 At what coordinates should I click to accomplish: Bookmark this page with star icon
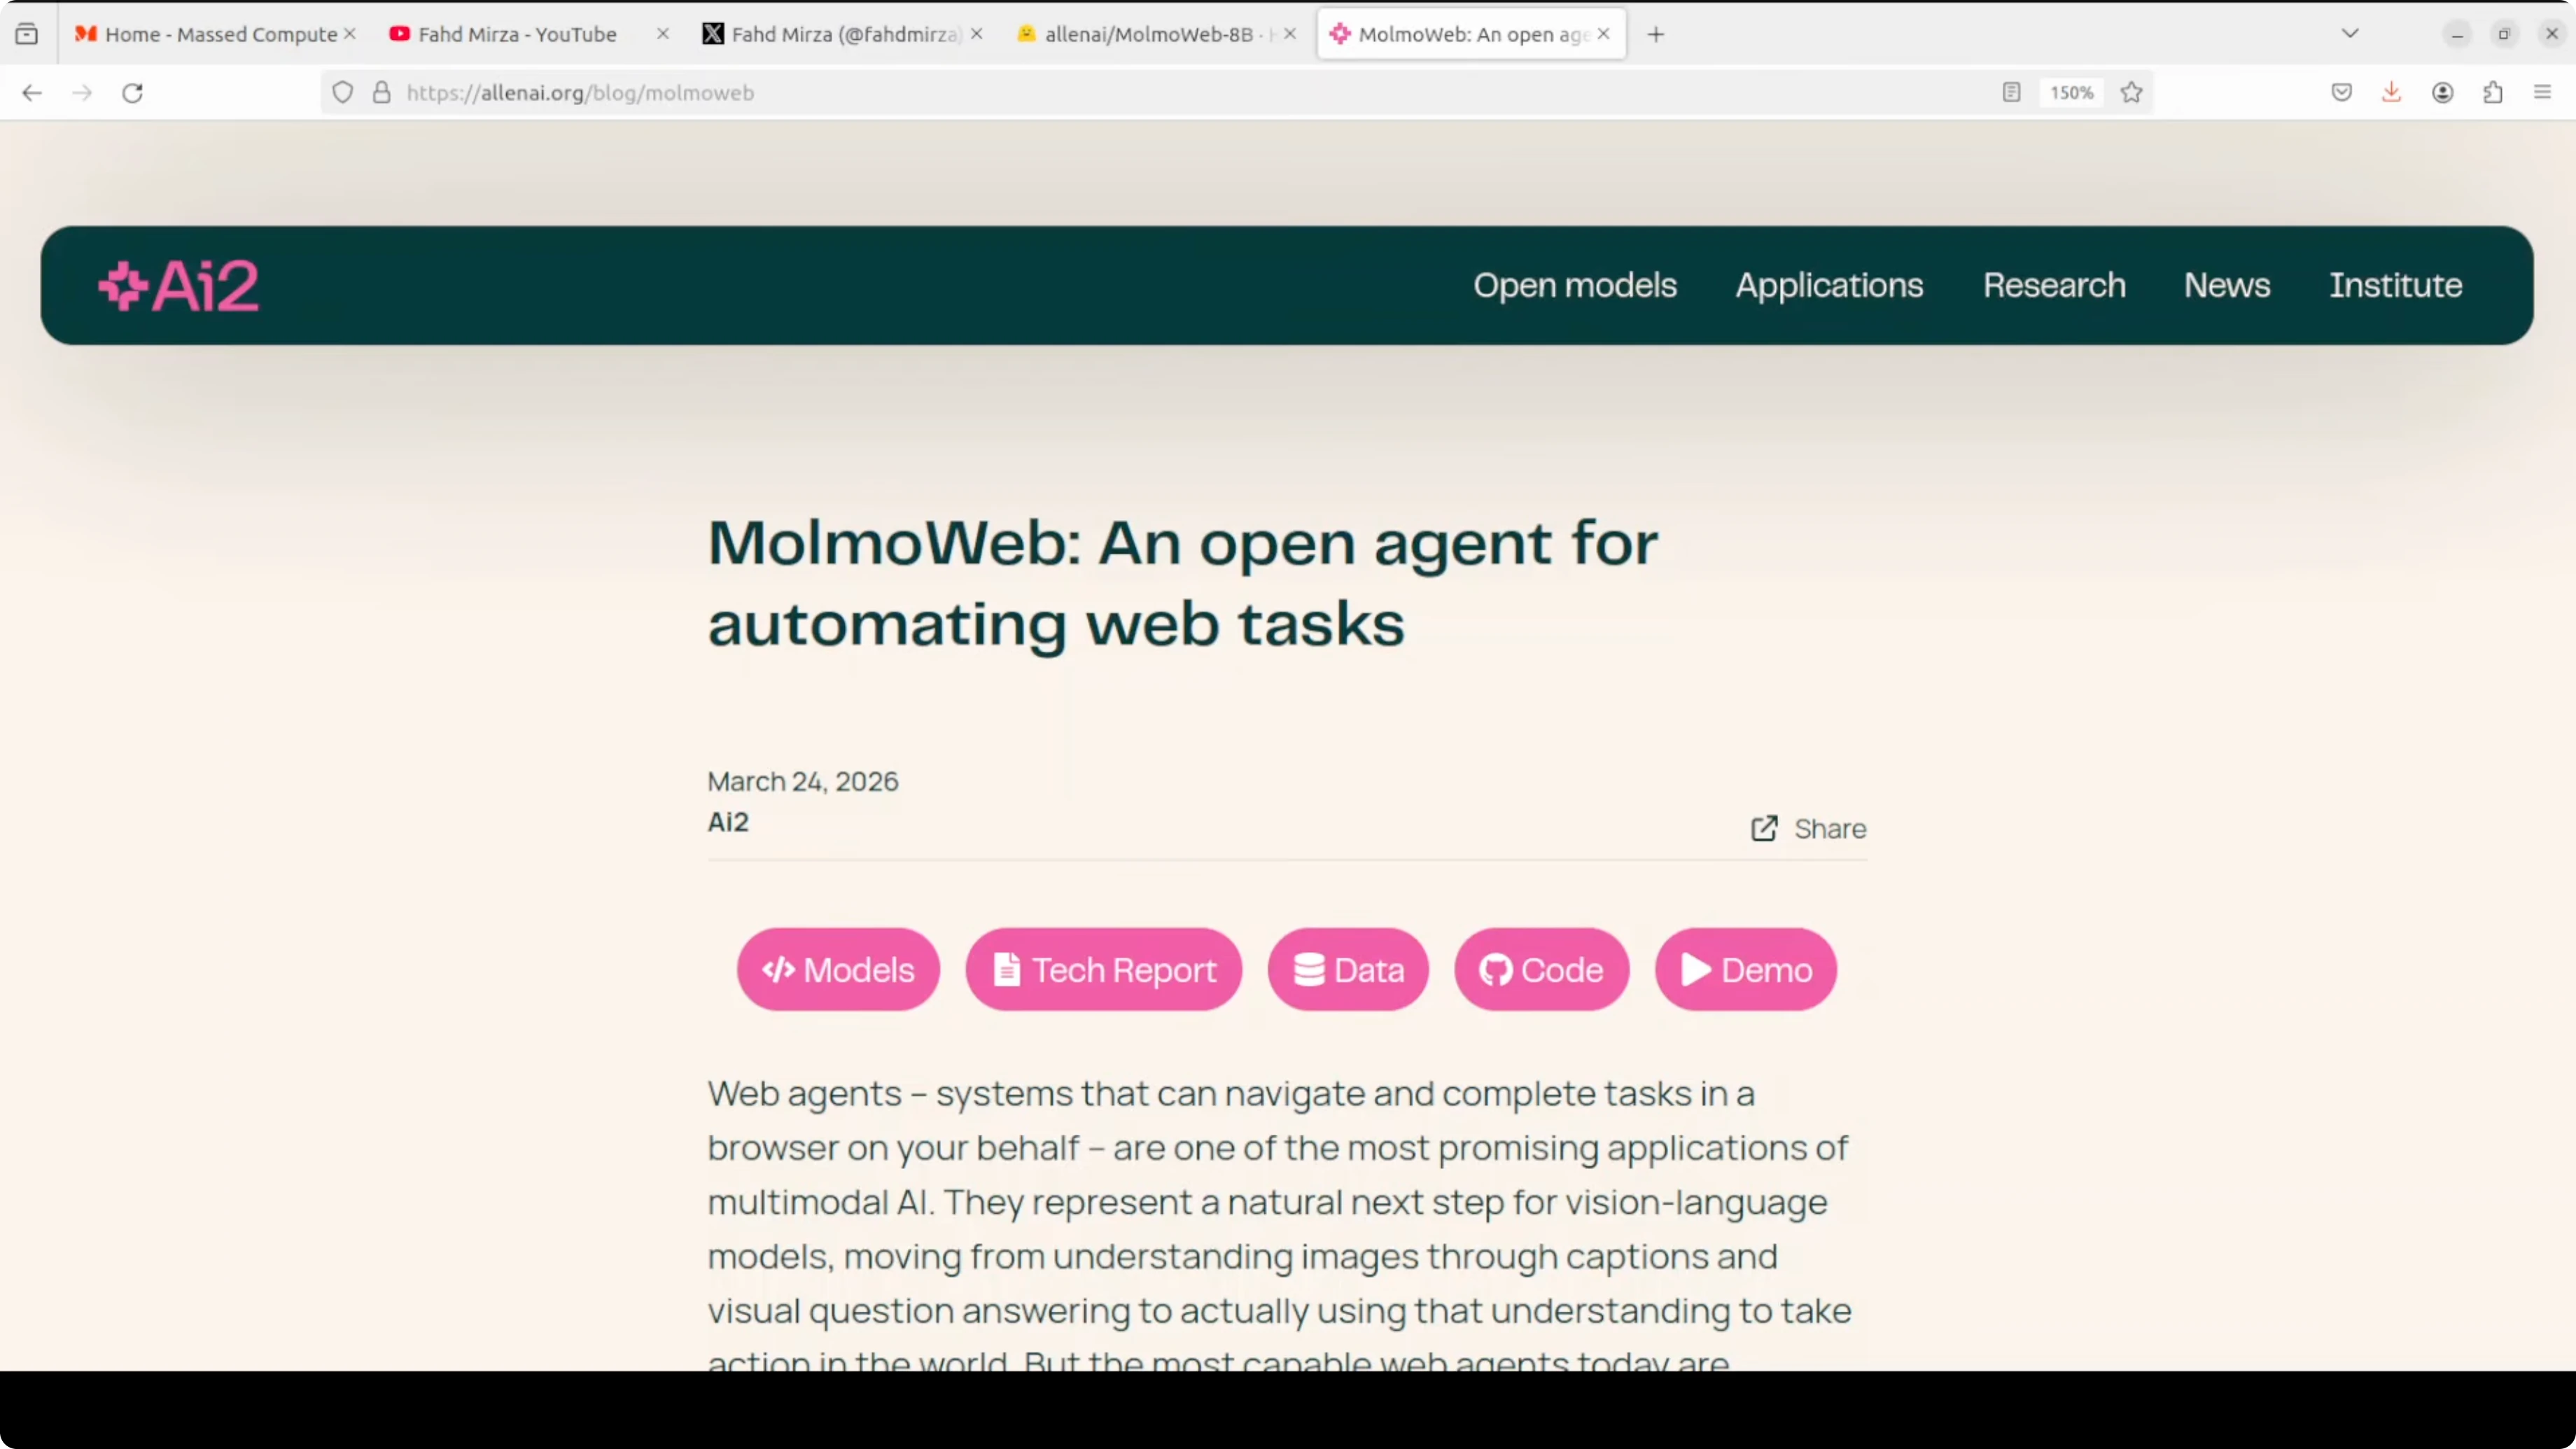[x=2131, y=93]
